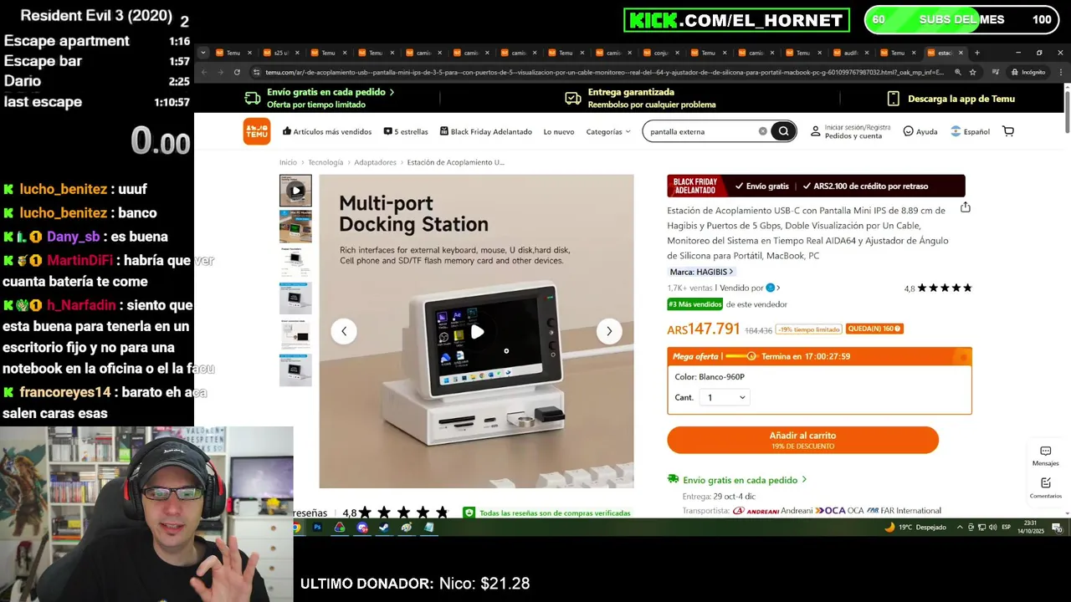This screenshot has height=602, width=1071.
Task: Clear the search text with the X icon
Action: tap(762, 131)
